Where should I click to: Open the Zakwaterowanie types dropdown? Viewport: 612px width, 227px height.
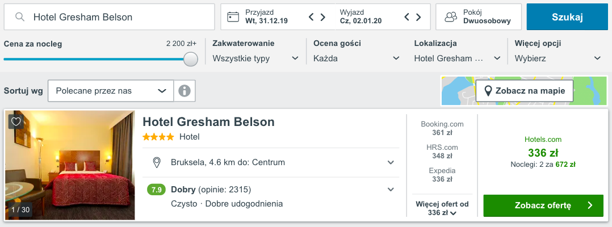pyautogui.click(x=255, y=58)
